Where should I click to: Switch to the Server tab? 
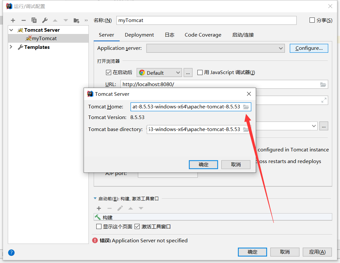[106, 35]
